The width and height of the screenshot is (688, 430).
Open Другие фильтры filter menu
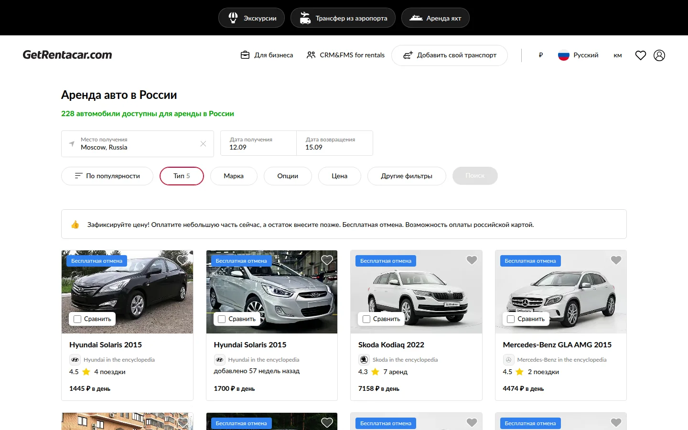(407, 176)
